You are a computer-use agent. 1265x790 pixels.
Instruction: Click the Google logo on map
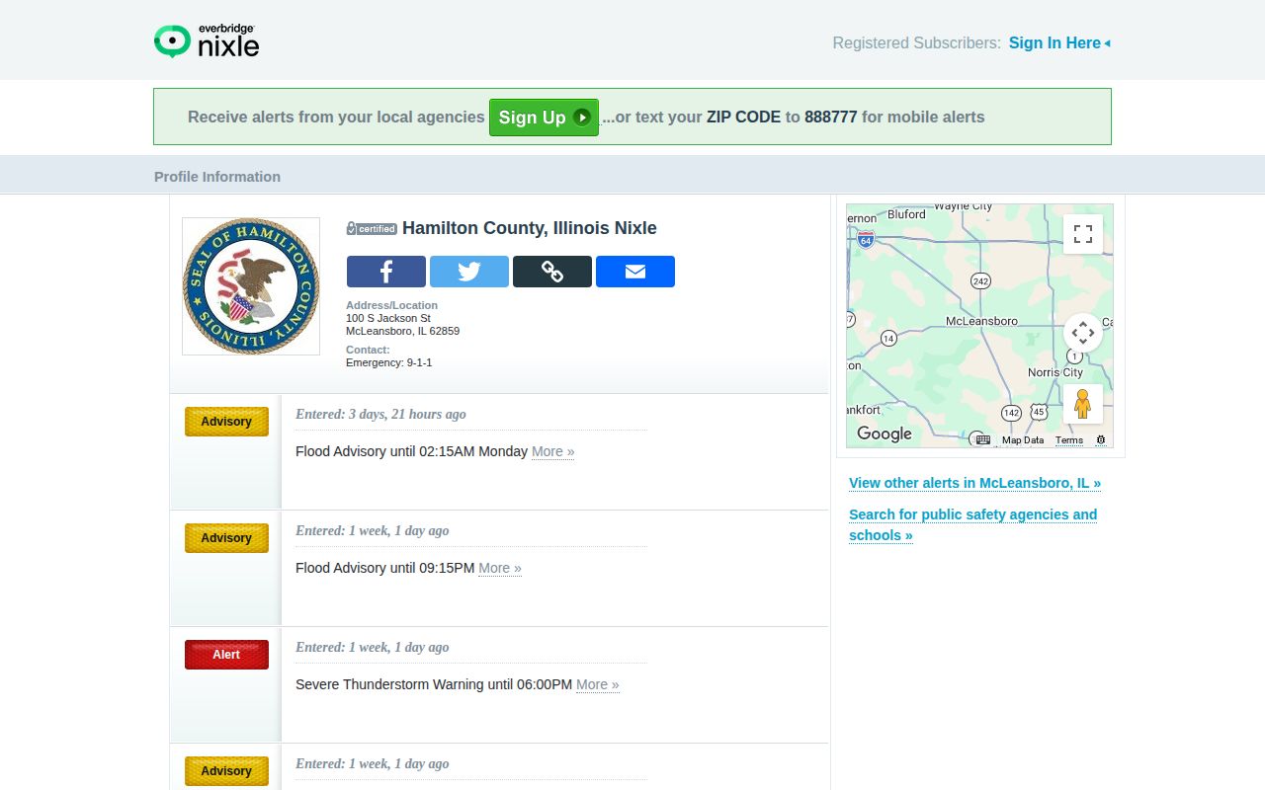885,434
